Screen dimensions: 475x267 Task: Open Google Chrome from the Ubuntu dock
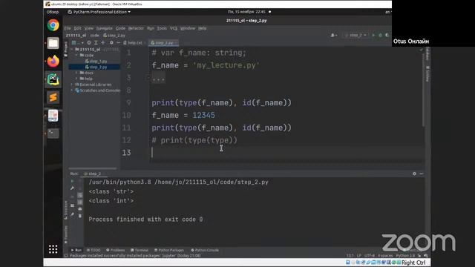(x=53, y=25)
